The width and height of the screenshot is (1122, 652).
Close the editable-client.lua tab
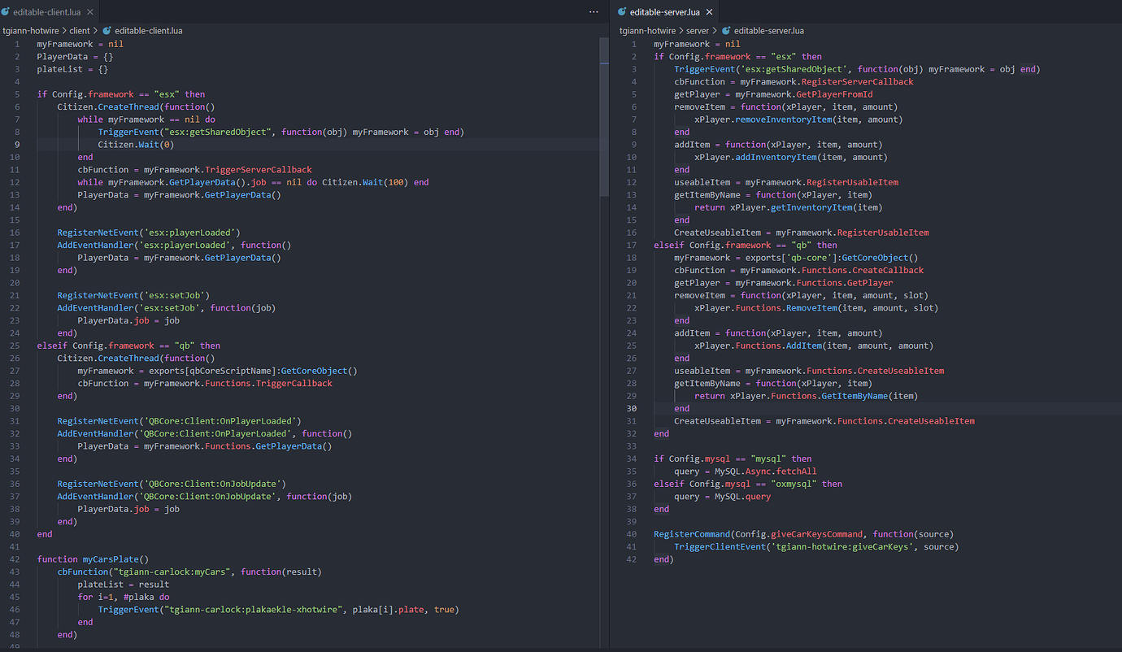(x=89, y=11)
